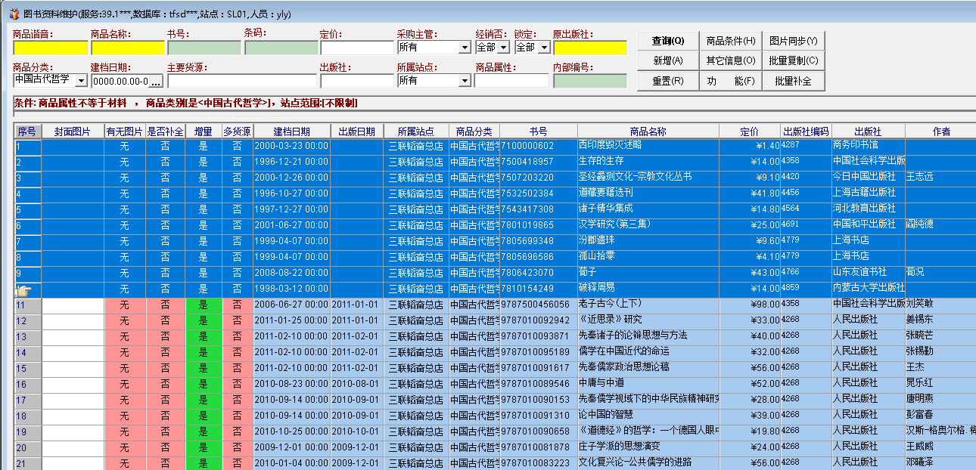
Task: Click the ellipsis button beside 建档日期 field
Action: point(156,81)
